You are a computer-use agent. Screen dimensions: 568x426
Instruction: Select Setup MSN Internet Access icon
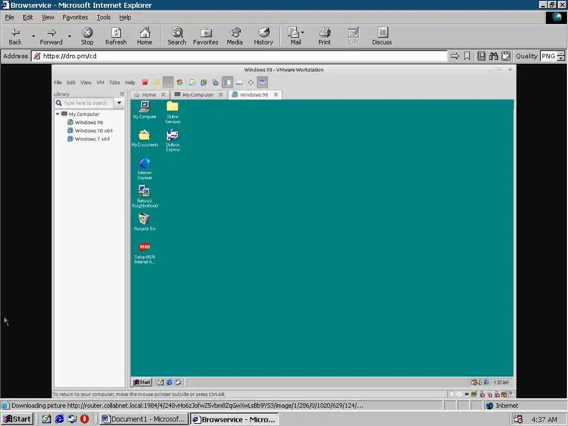tap(145, 253)
